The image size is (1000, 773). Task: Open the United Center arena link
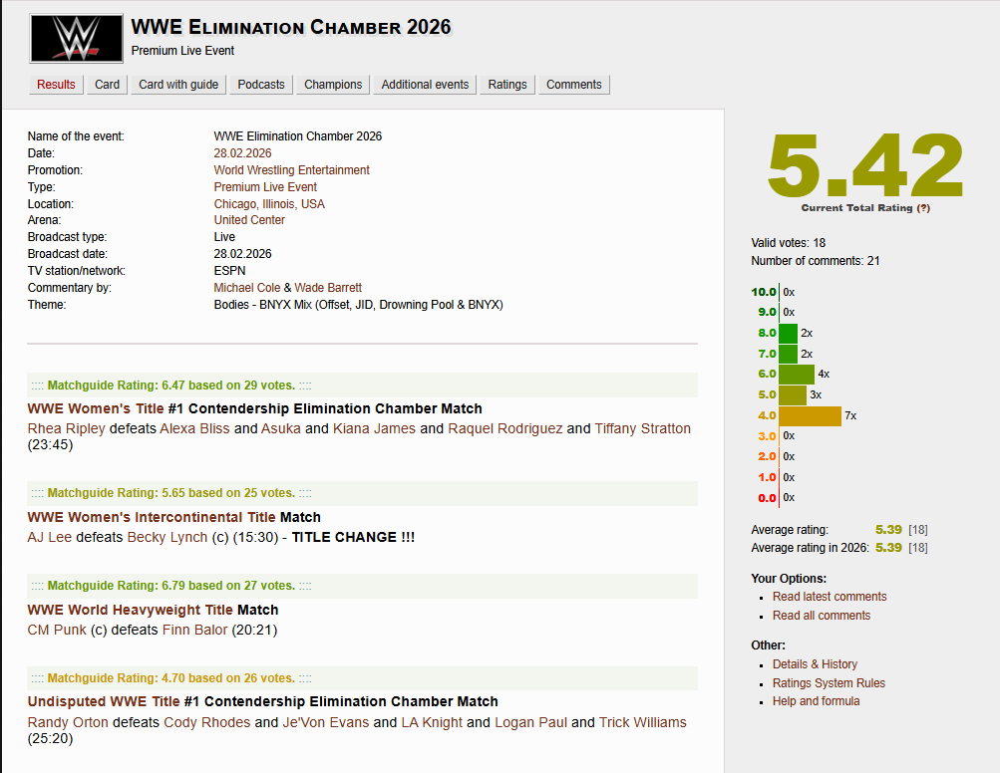pos(249,220)
